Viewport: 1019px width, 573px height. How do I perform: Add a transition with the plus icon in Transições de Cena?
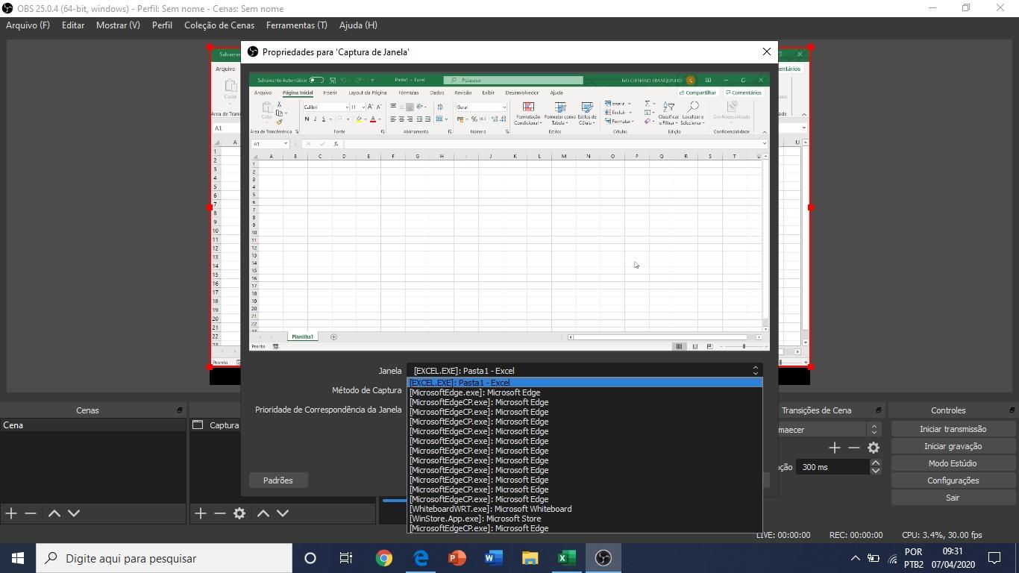[x=834, y=448]
